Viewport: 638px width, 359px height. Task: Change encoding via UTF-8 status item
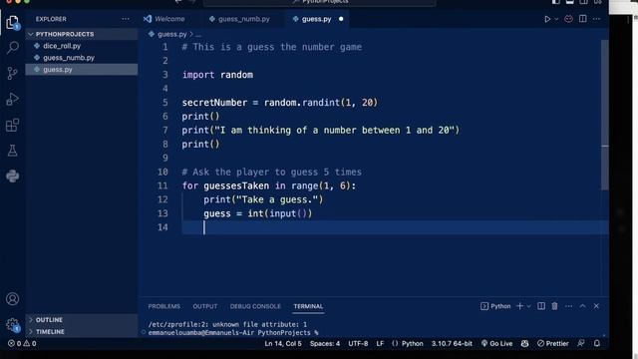(358, 343)
